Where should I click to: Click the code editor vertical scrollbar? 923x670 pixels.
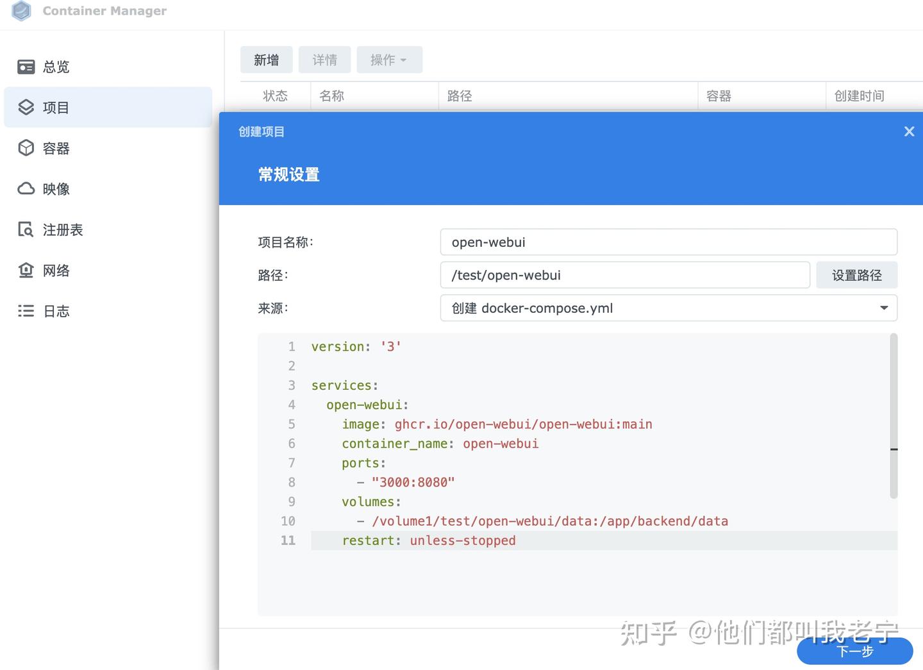tap(894, 415)
